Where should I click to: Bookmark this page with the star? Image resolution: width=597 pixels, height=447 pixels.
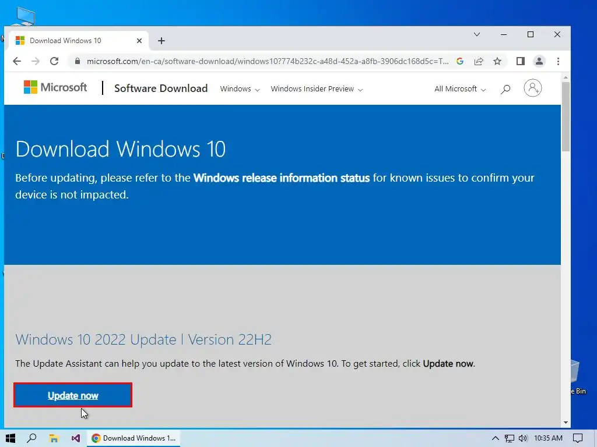tap(497, 61)
